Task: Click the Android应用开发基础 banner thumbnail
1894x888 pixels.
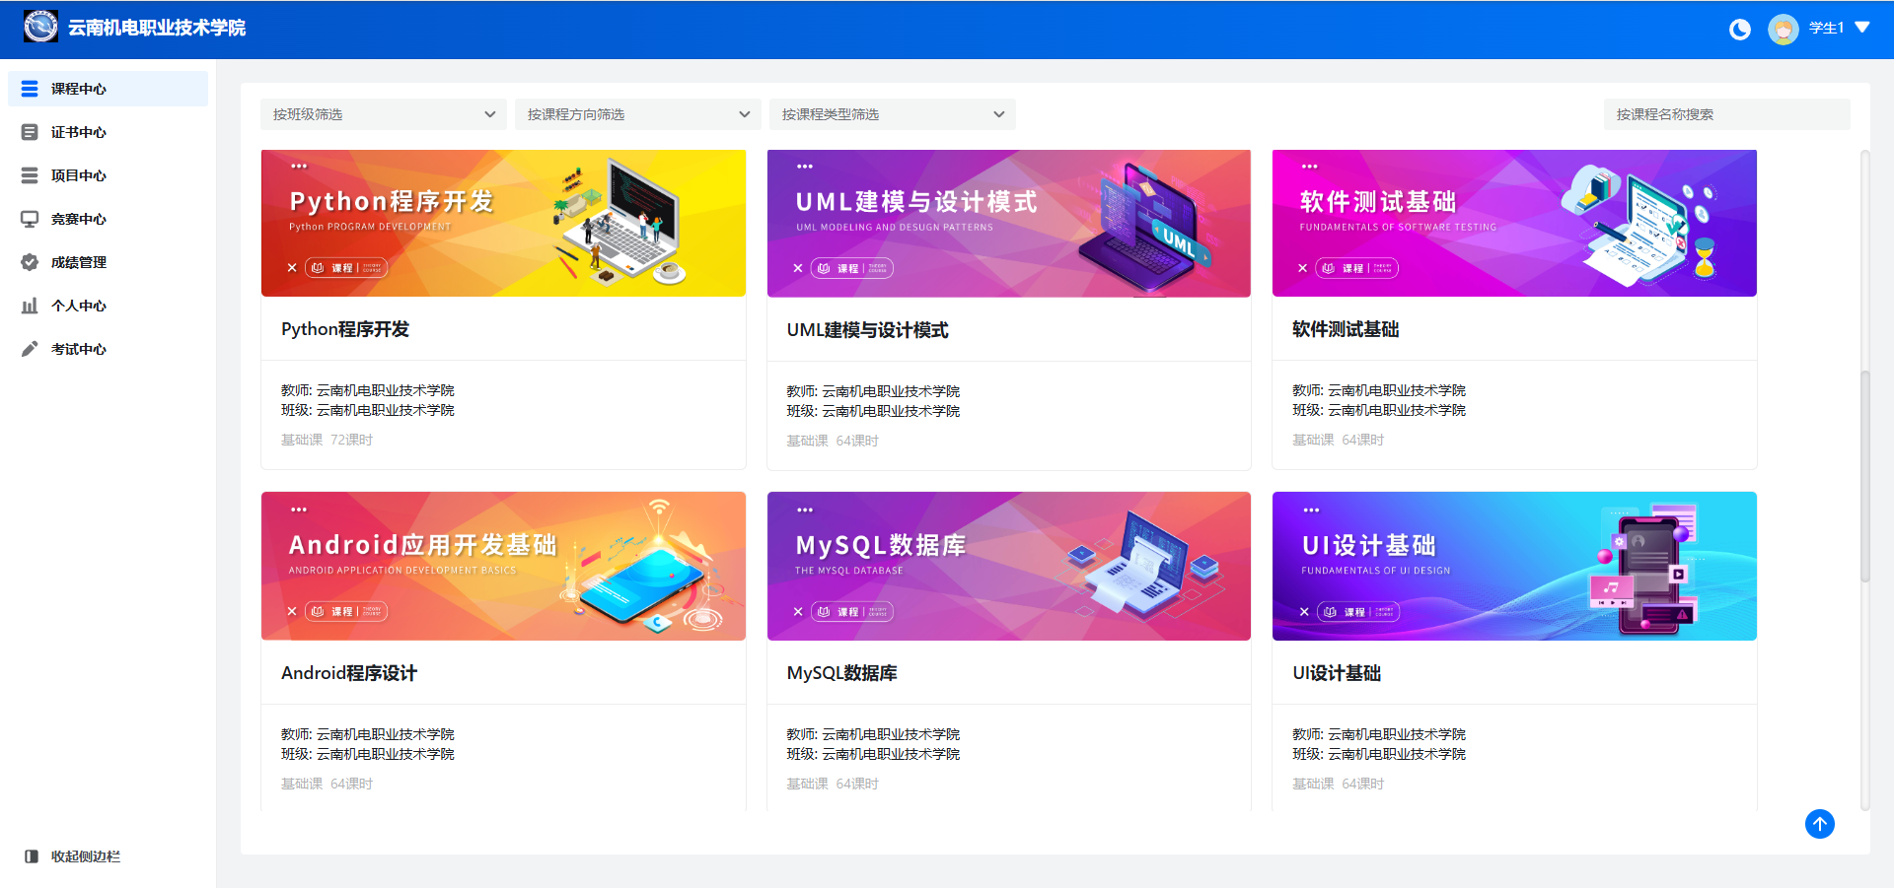Action: point(503,567)
